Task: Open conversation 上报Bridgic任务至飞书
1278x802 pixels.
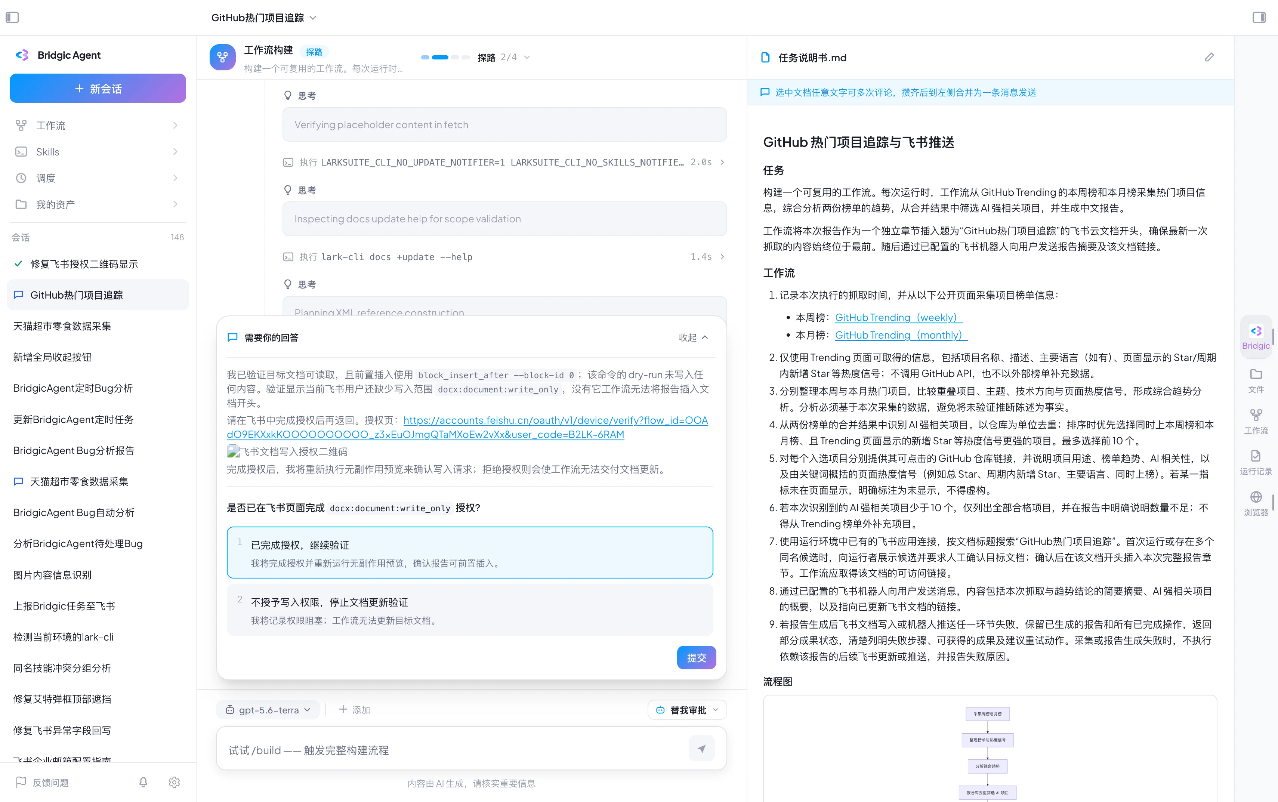Action: 98,606
